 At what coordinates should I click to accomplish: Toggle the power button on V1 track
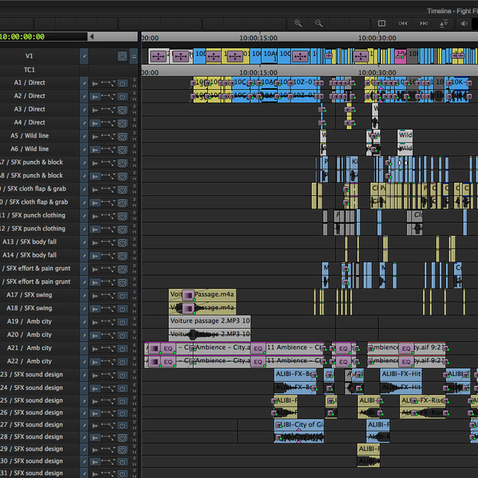point(122,56)
